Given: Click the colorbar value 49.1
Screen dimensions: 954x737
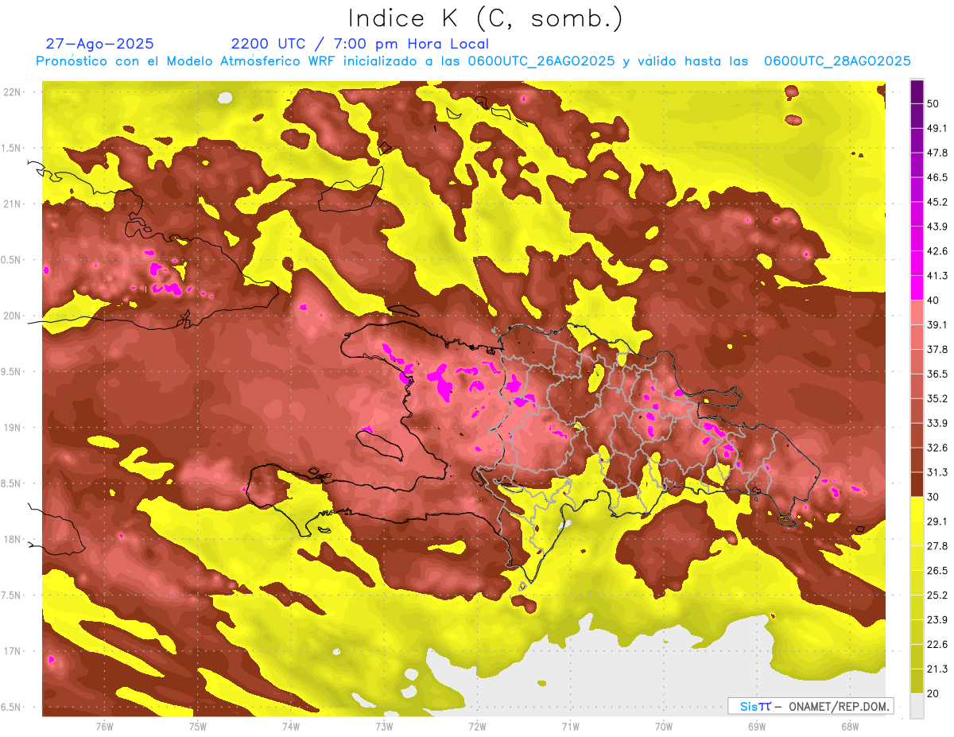Looking at the screenshot, I should 937,128.
